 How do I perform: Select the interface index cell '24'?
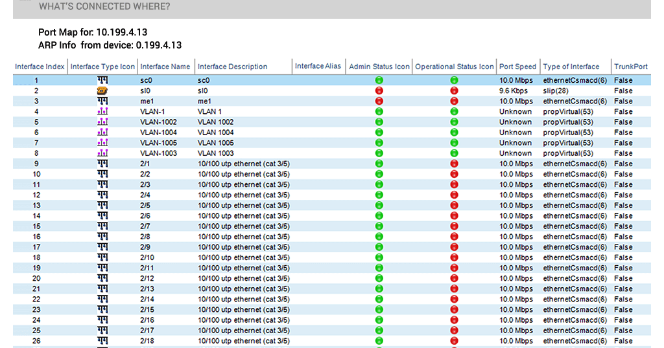(x=36, y=320)
